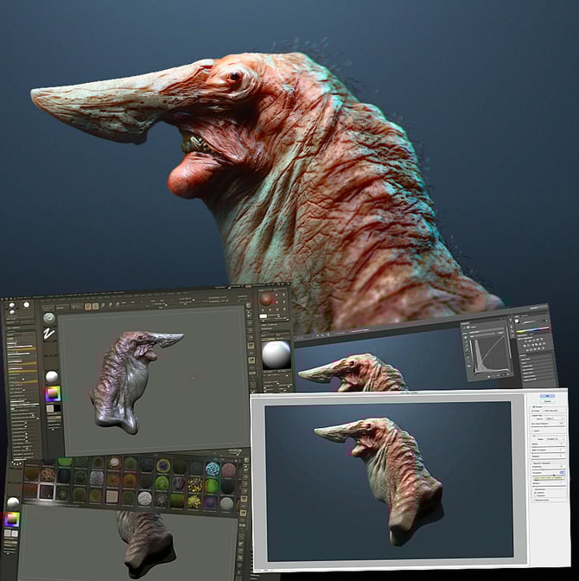Choose the yellow and purple spotted material
Screen dimensions: 579x581
point(195,485)
